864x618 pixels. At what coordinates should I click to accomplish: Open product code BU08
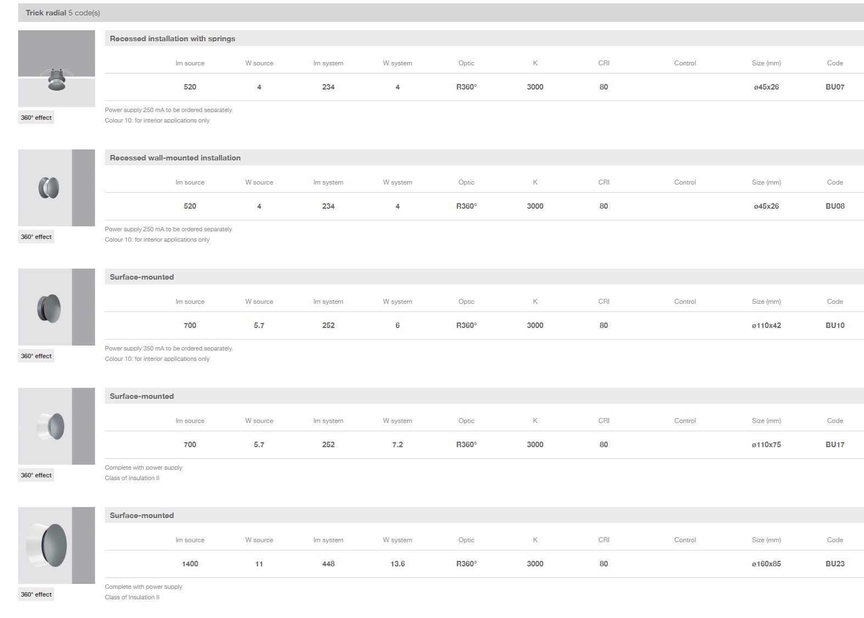[x=834, y=206]
